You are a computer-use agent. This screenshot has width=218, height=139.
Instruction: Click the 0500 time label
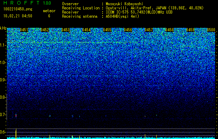pyautogui.click(x=211, y=30)
